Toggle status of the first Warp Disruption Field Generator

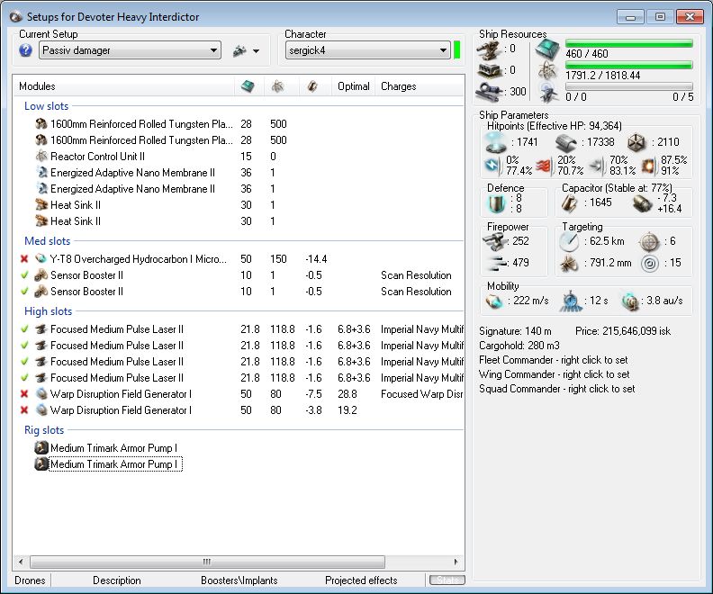[x=24, y=394]
